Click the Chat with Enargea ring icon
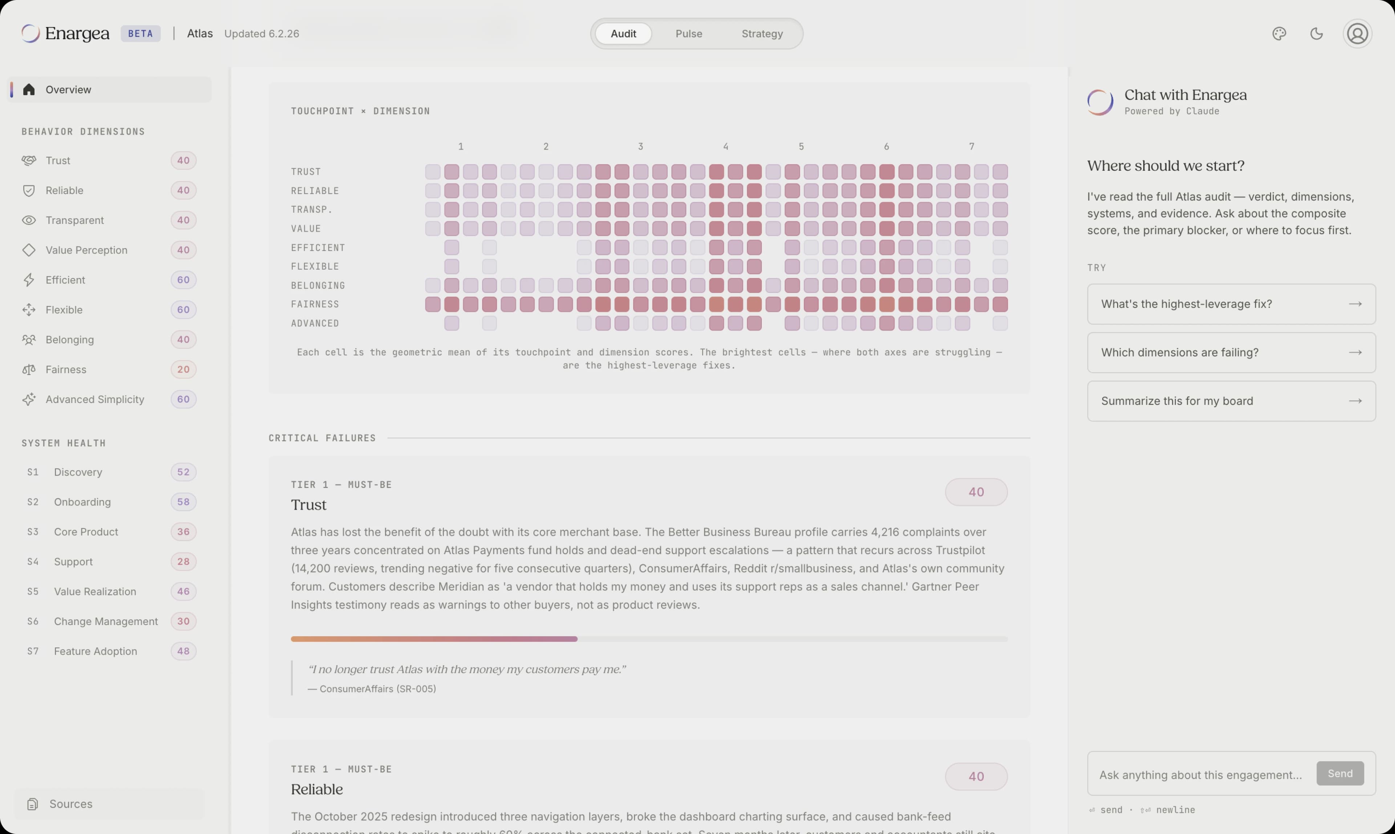Viewport: 1395px width, 834px height. (1100, 102)
